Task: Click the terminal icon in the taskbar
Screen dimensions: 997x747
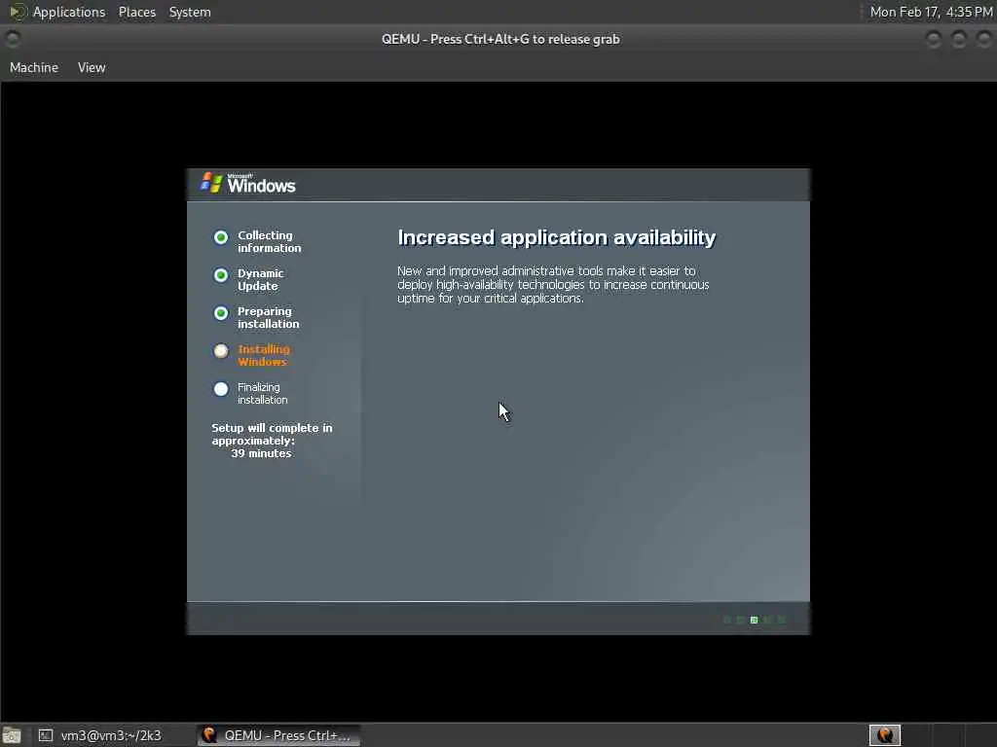Action: (45, 735)
